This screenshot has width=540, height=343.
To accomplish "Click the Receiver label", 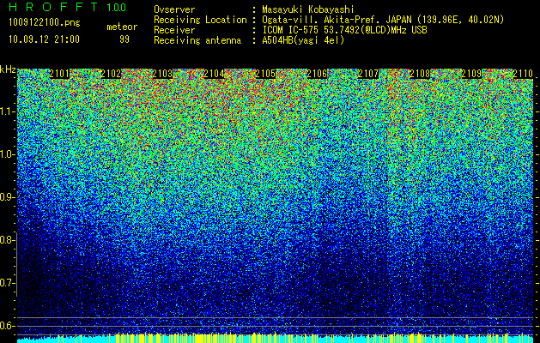I will 174,30.
